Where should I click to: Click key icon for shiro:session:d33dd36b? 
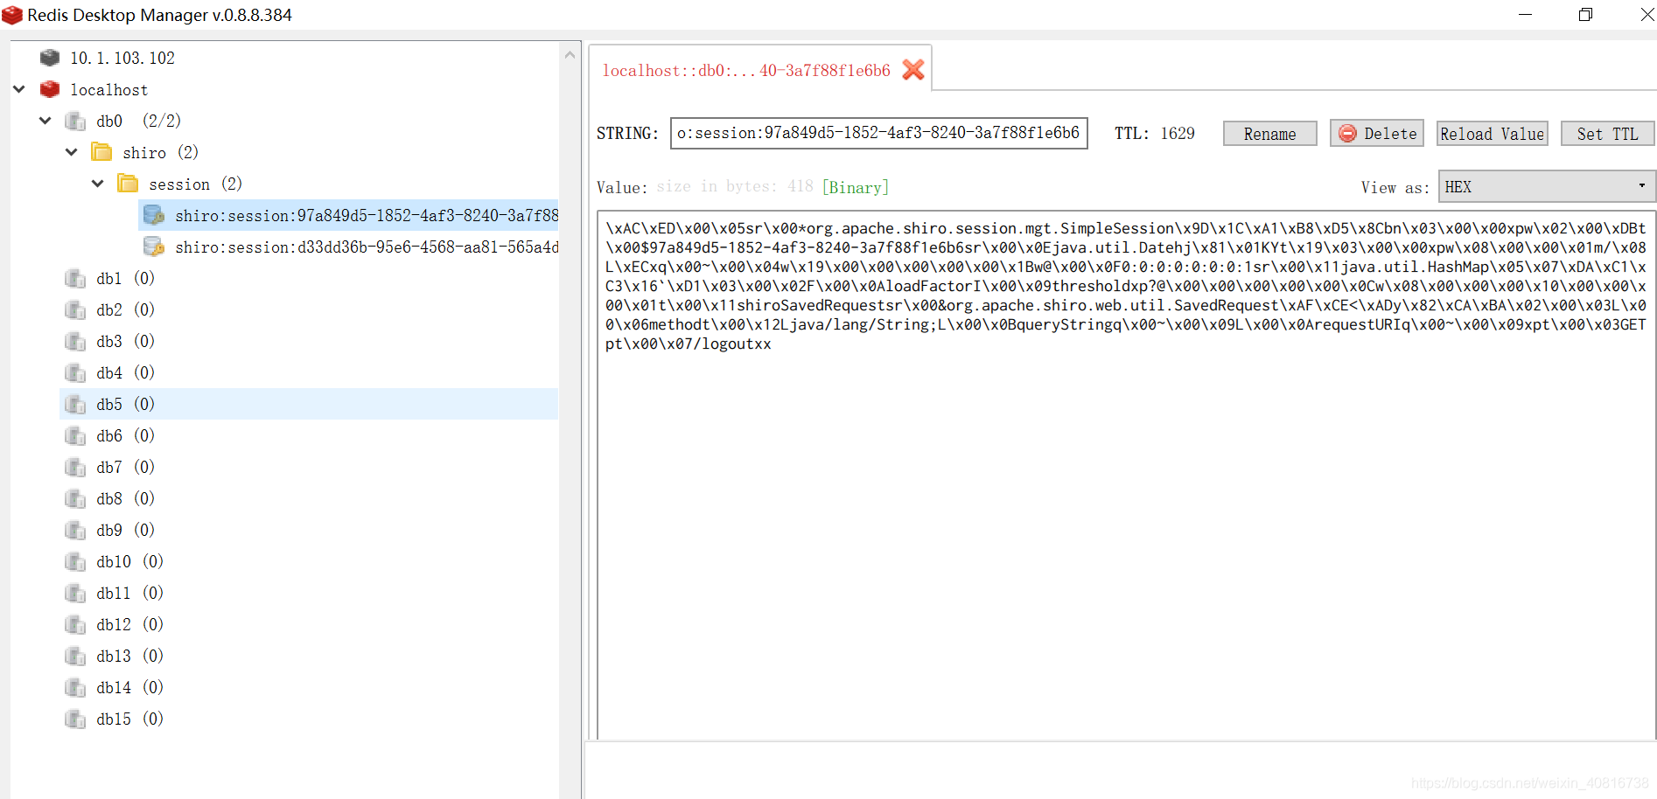click(x=154, y=247)
